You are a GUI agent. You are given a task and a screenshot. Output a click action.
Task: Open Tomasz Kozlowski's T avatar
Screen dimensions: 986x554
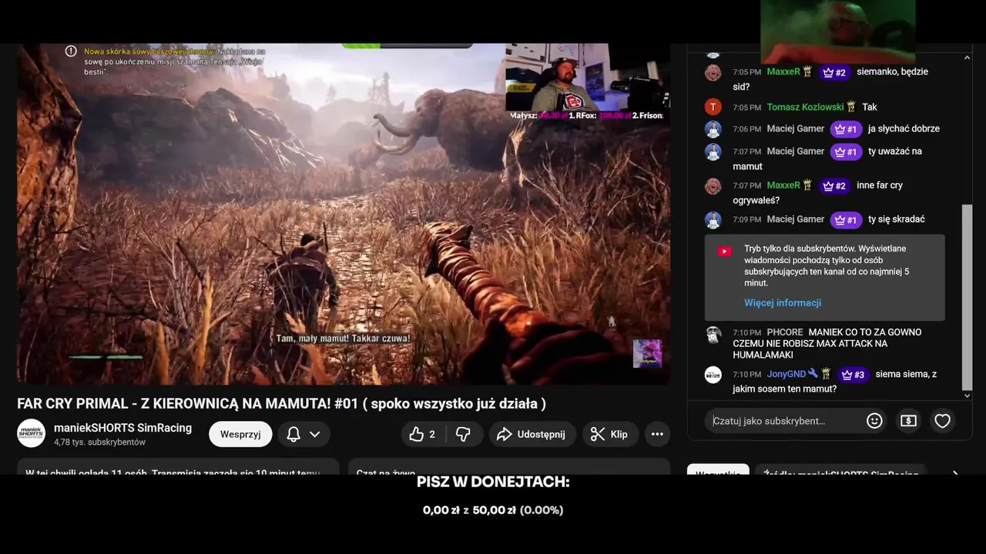[713, 107]
